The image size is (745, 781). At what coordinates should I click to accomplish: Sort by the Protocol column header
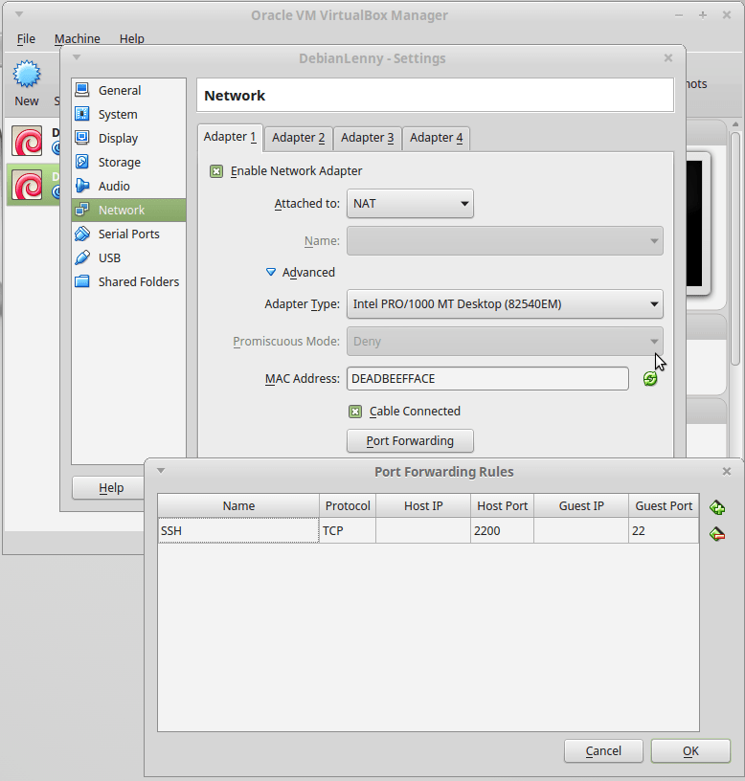(348, 506)
